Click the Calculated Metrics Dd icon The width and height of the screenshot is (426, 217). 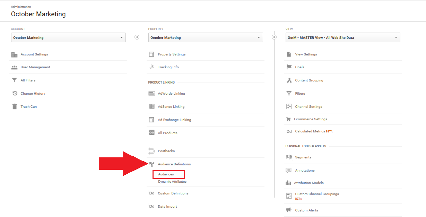[x=289, y=131]
